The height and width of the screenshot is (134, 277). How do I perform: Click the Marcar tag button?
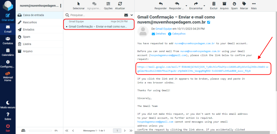244,6
